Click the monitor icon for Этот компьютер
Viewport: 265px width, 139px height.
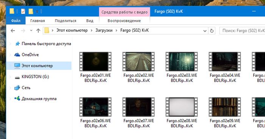click(x=17, y=66)
